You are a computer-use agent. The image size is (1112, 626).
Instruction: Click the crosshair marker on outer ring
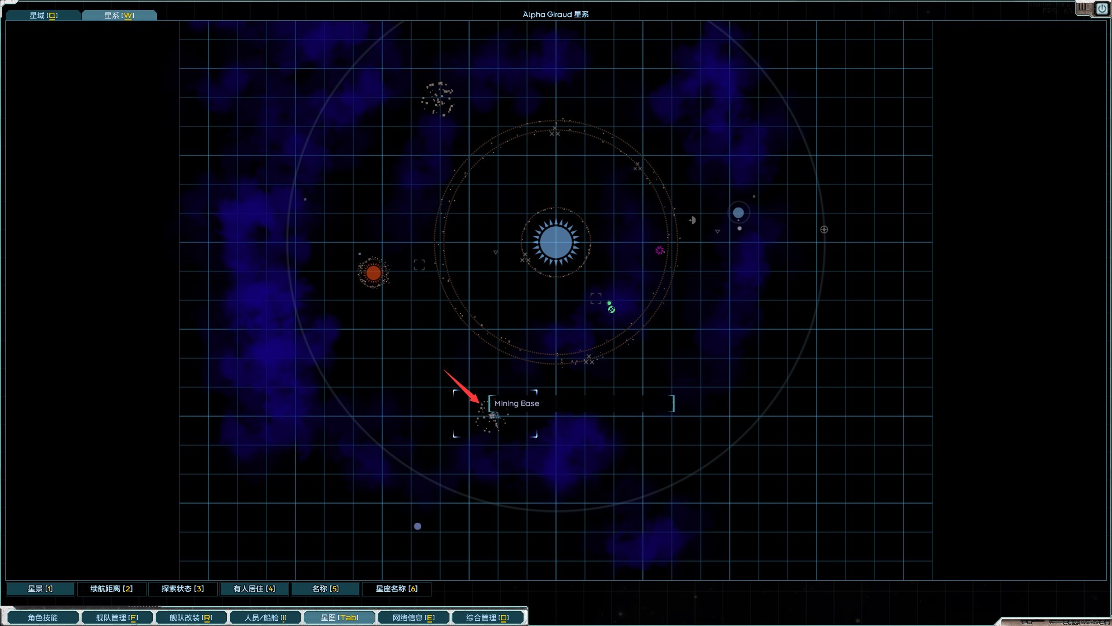tap(824, 230)
